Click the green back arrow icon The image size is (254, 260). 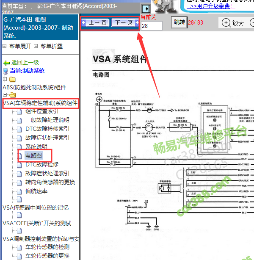pos(7,63)
